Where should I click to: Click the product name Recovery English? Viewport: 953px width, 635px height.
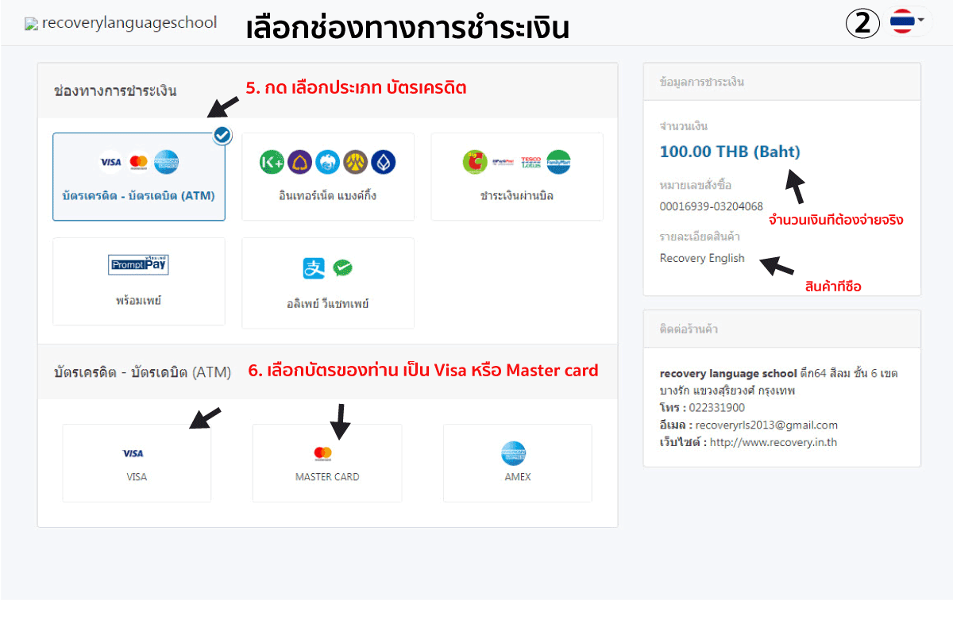point(702,258)
